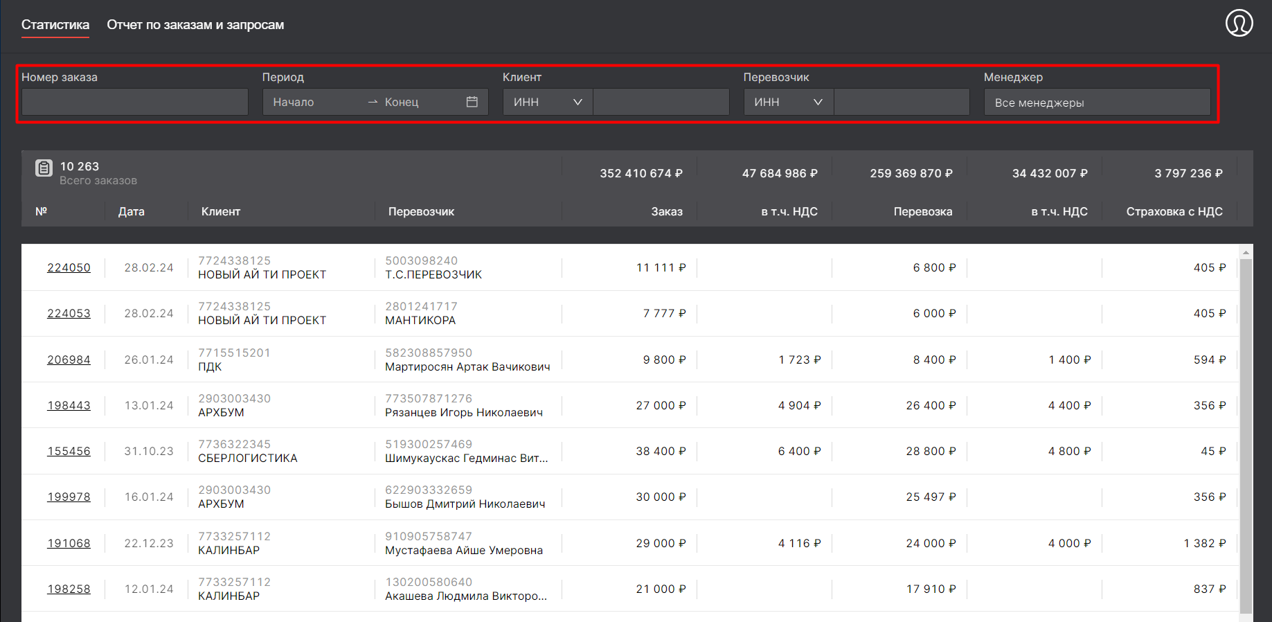The height and width of the screenshot is (622, 1272).
Task: Click the calendar icon in Период field
Action: coord(472,102)
